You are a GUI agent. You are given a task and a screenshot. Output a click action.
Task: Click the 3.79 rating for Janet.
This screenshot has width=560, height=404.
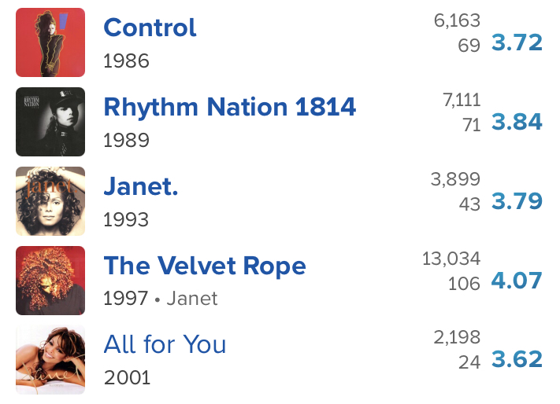pos(517,201)
